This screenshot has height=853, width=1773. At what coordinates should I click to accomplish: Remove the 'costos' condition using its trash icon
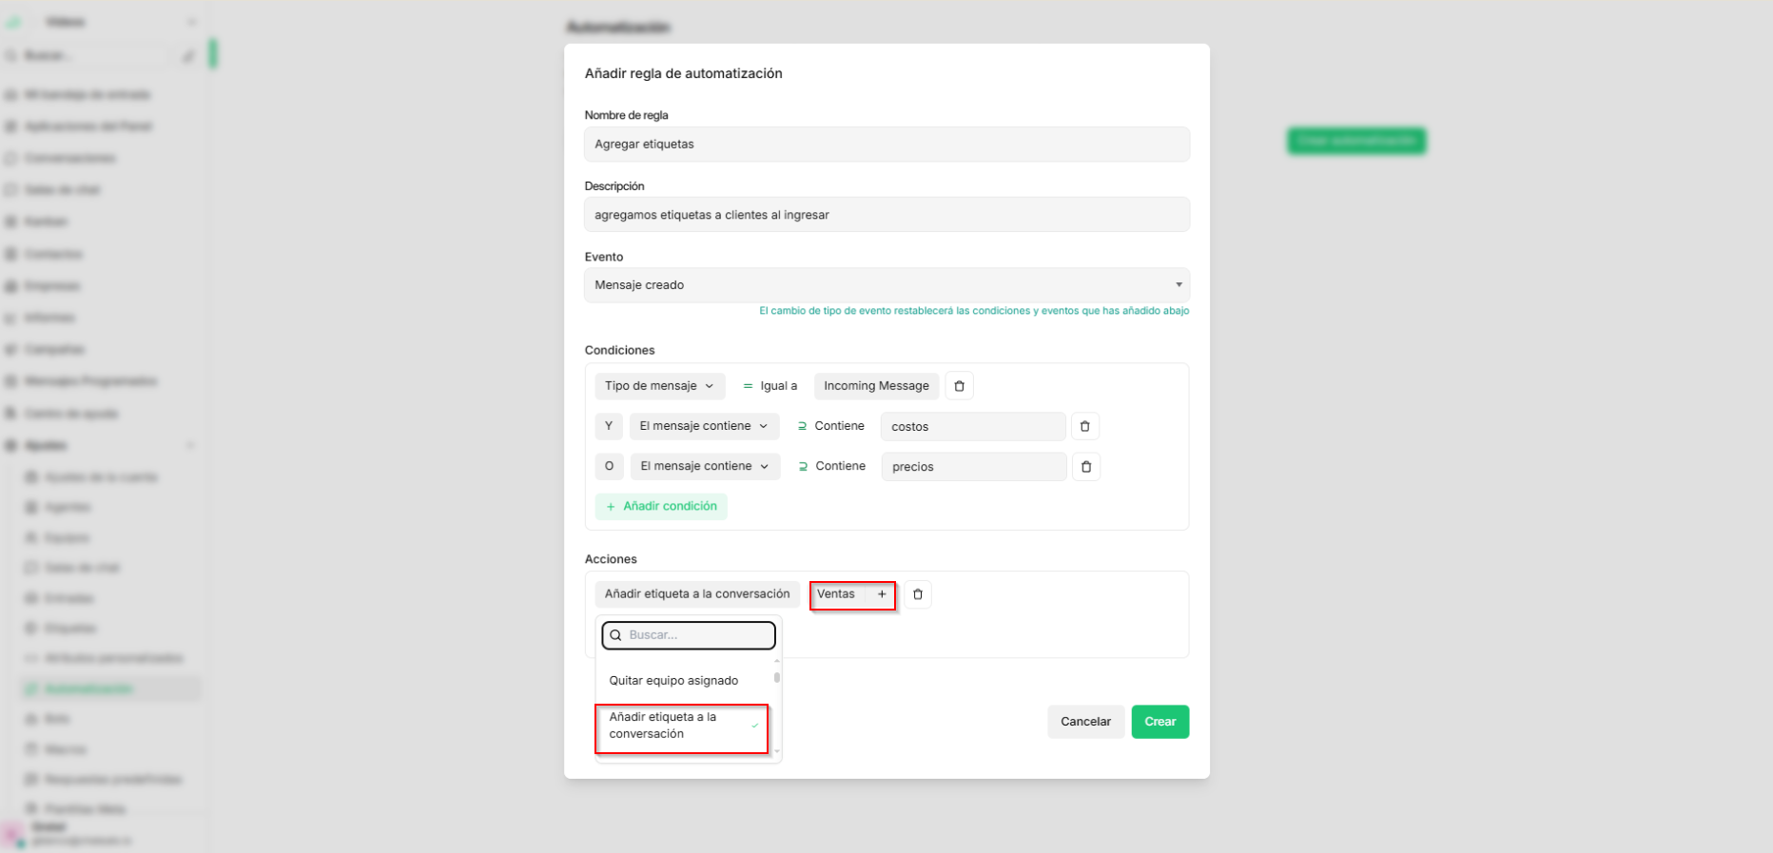coord(1084,426)
